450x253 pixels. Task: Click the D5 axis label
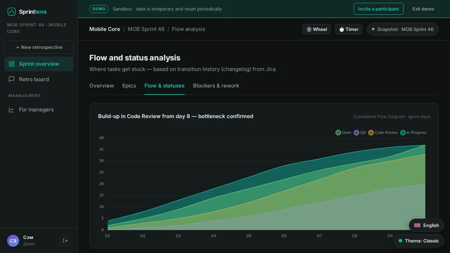[249, 236]
